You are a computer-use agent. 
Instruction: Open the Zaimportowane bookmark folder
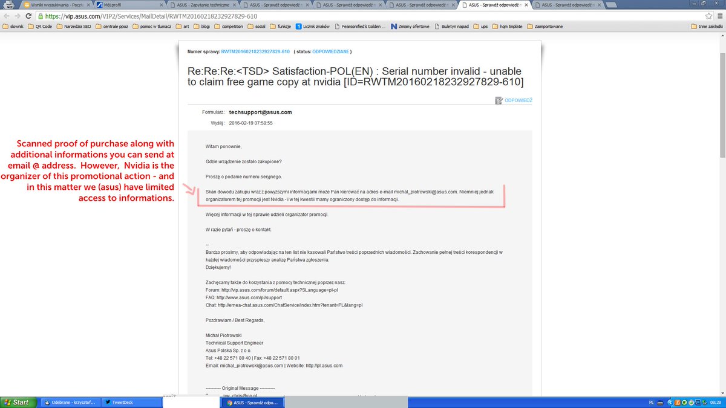click(545, 27)
